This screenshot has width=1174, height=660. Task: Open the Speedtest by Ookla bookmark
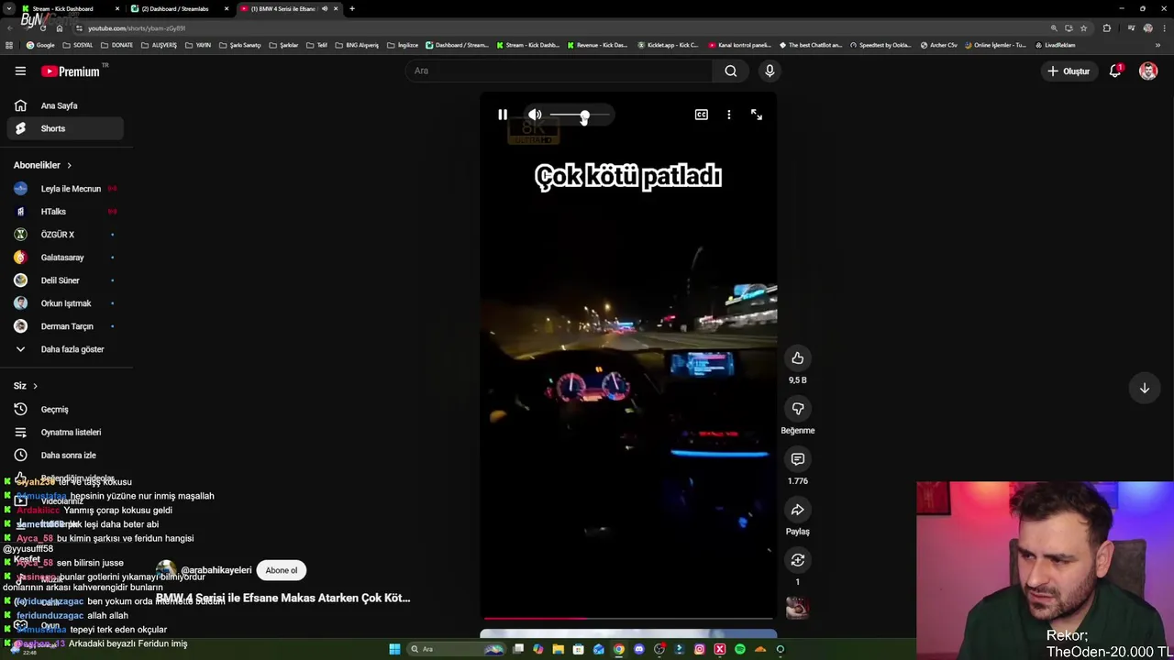point(880,45)
